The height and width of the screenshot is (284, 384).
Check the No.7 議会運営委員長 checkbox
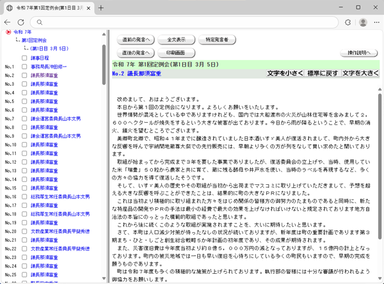(24, 119)
